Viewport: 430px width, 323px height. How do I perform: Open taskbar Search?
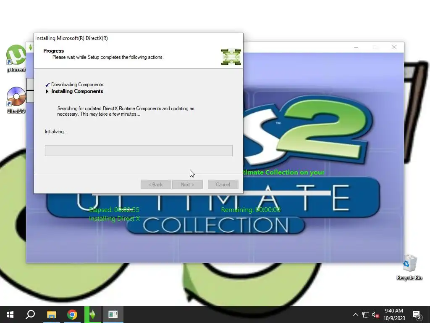(x=30, y=315)
